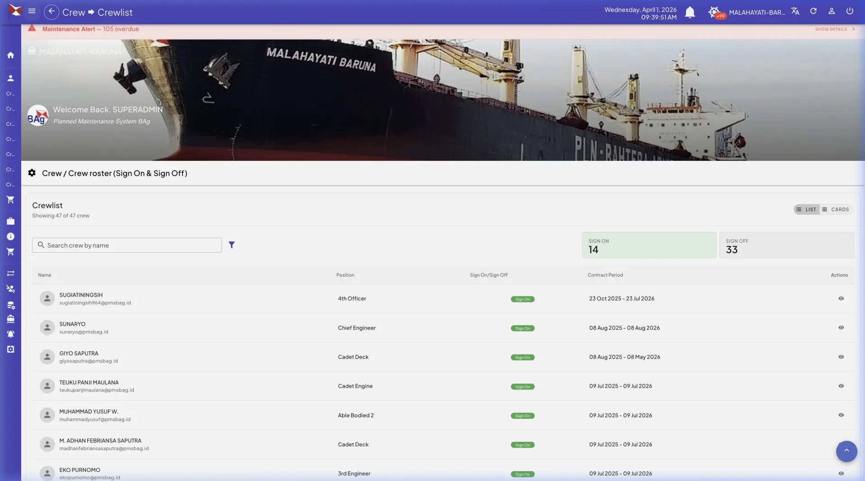
Task: Click the gear icon beside Crew roster heading
Action: [32, 173]
